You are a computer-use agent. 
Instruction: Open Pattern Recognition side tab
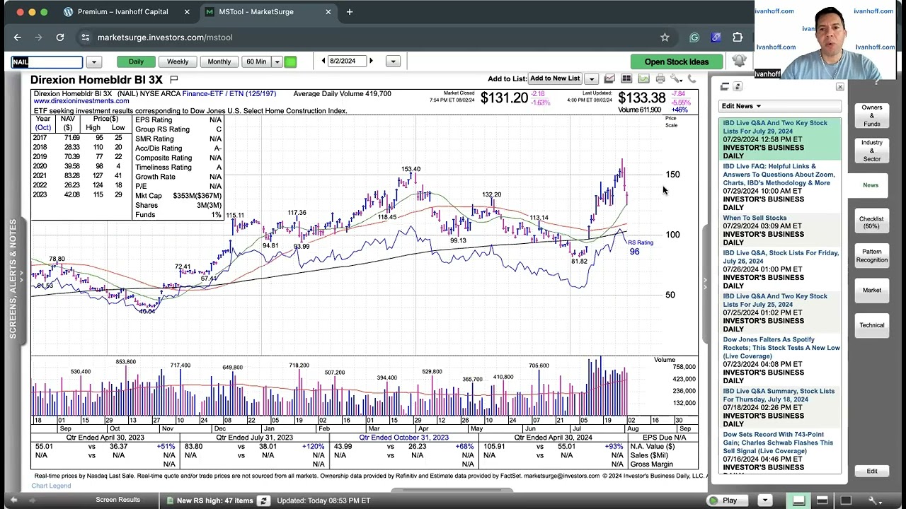tap(872, 256)
